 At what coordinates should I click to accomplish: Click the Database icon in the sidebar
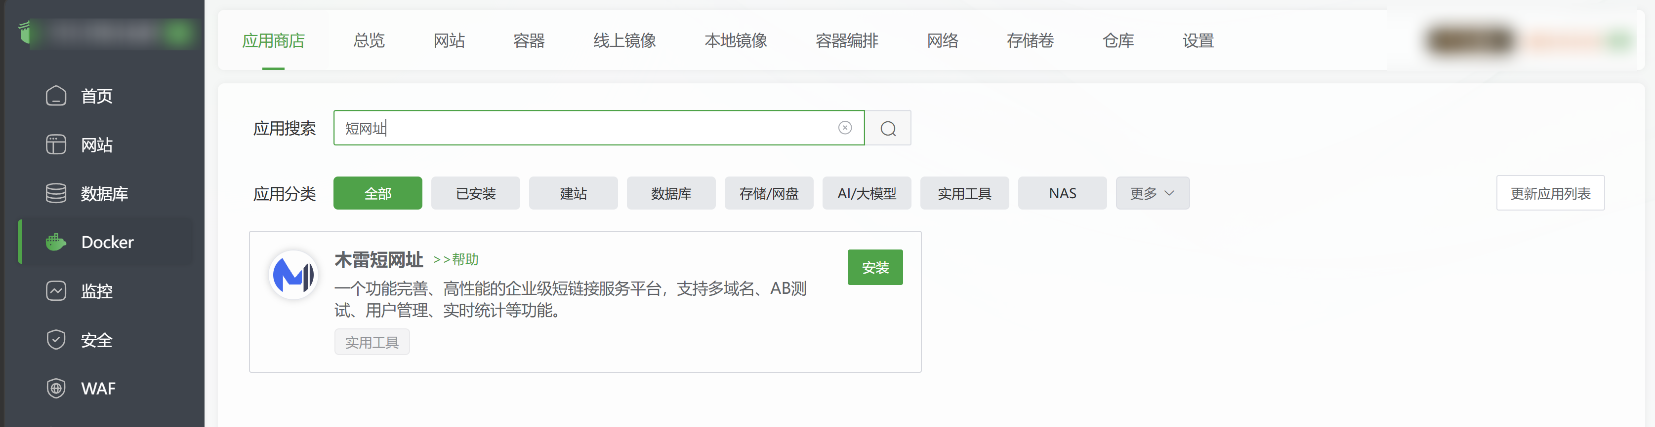[x=56, y=194]
